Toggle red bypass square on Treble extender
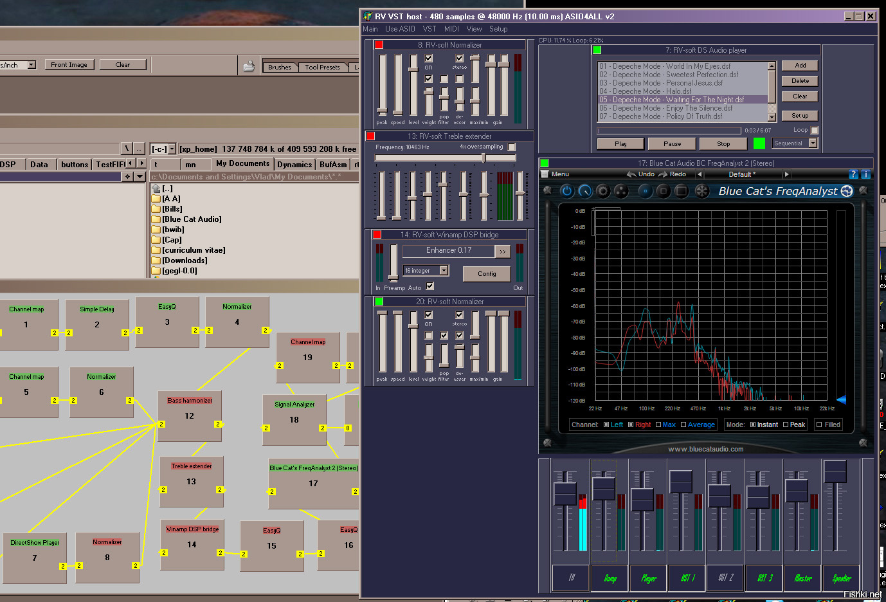The image size is (886, 602). pyautogui.click(x=370, y=136)
